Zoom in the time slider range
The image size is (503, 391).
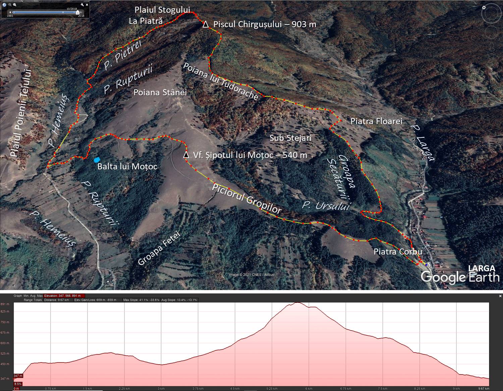[x=15, y=5]
